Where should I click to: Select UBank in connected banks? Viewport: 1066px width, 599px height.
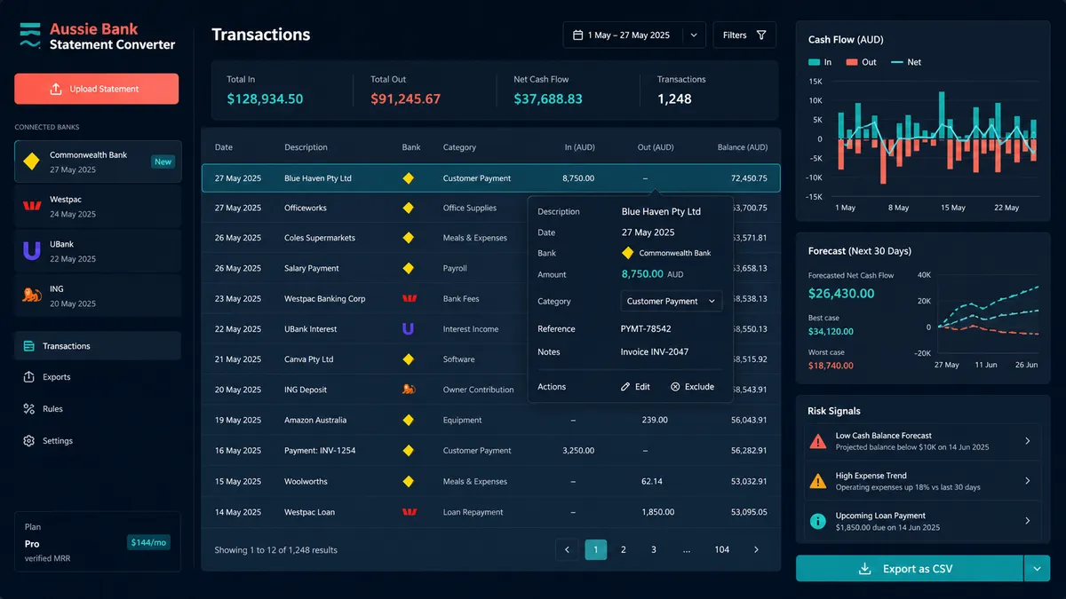[x=98, y=251]
